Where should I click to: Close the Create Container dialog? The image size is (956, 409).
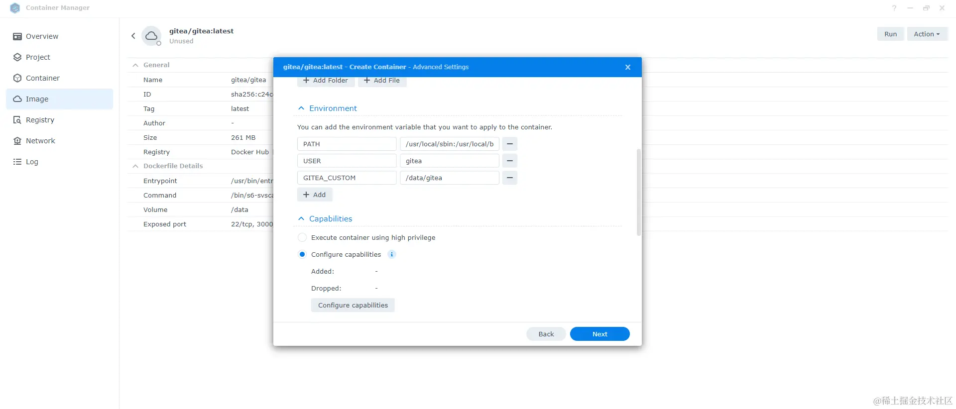click(x=627, y=67)
